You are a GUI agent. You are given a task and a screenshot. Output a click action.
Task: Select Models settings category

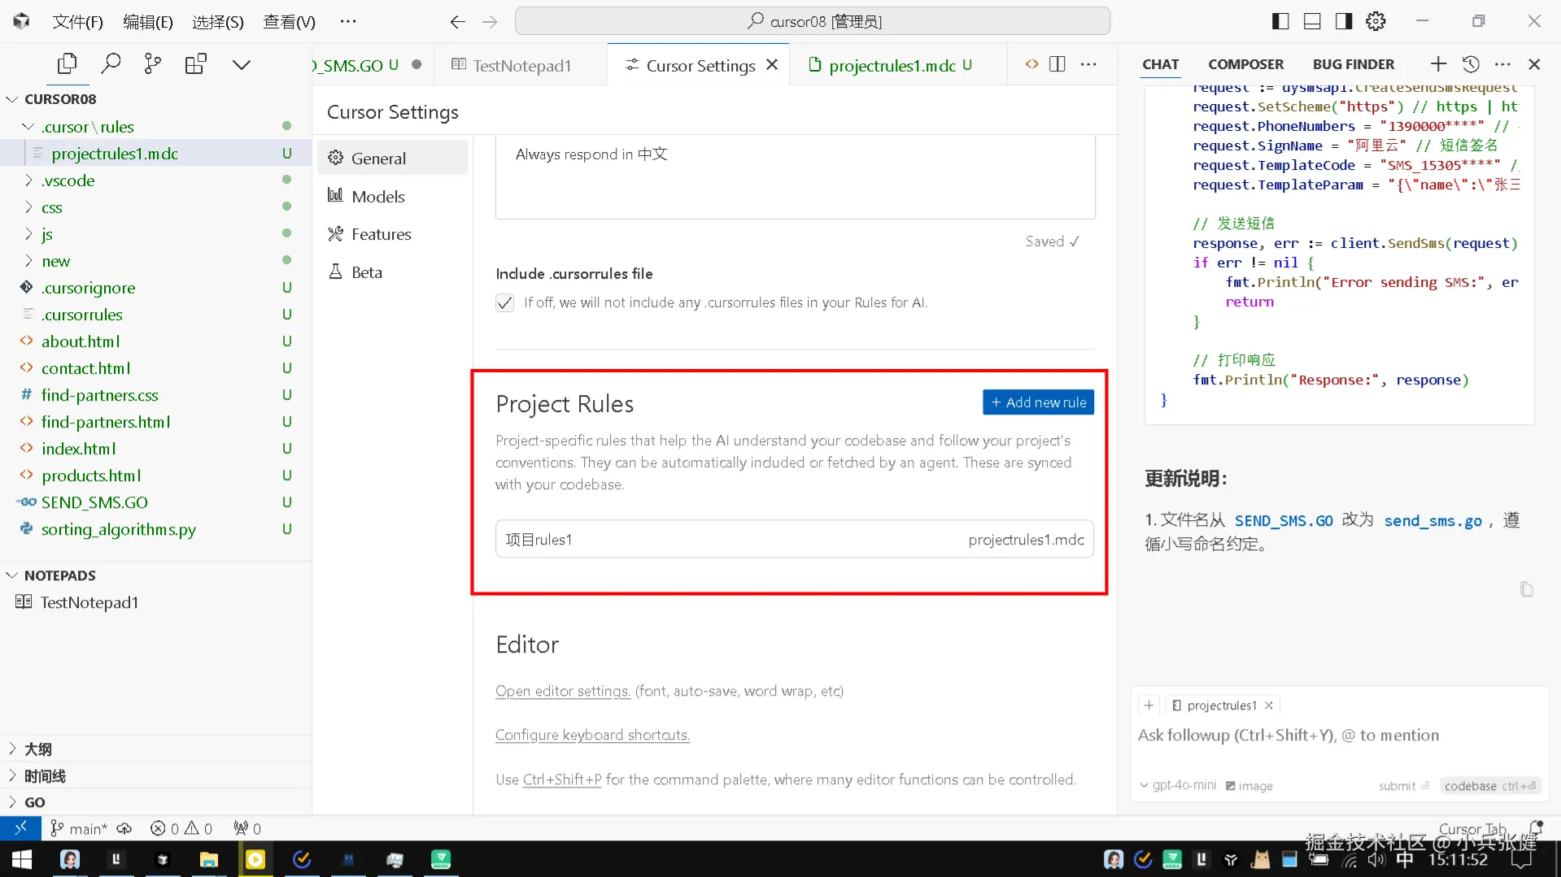coord(392,196)
